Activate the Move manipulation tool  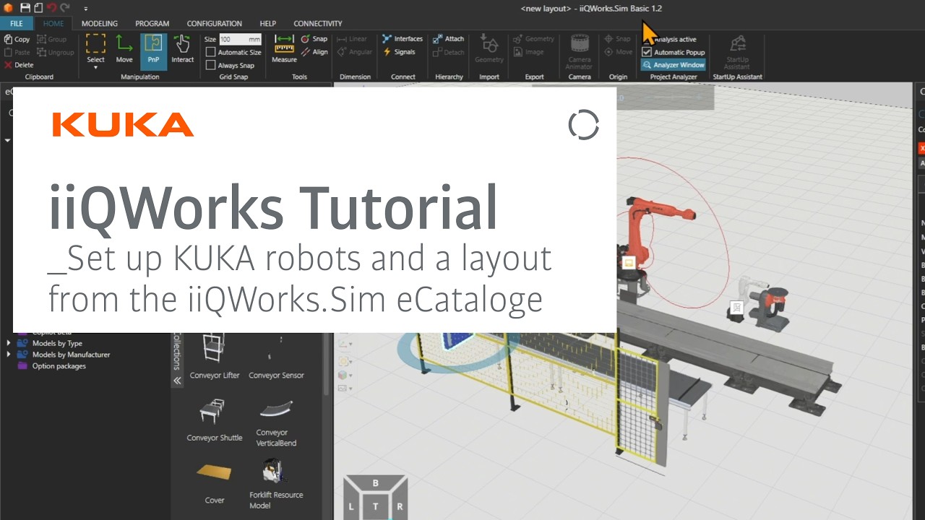(x=124, y=49)
